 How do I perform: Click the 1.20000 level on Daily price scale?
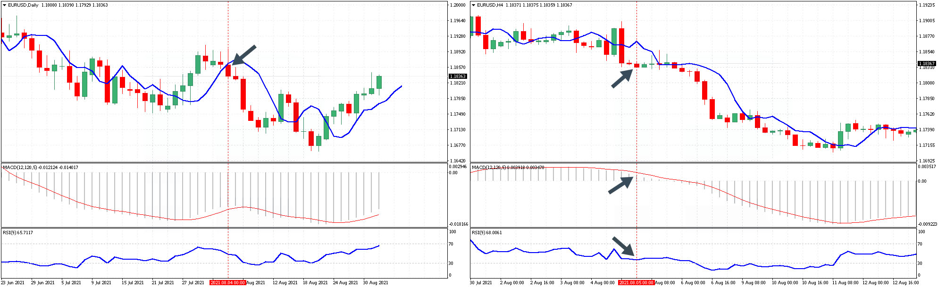coord(458,5)
